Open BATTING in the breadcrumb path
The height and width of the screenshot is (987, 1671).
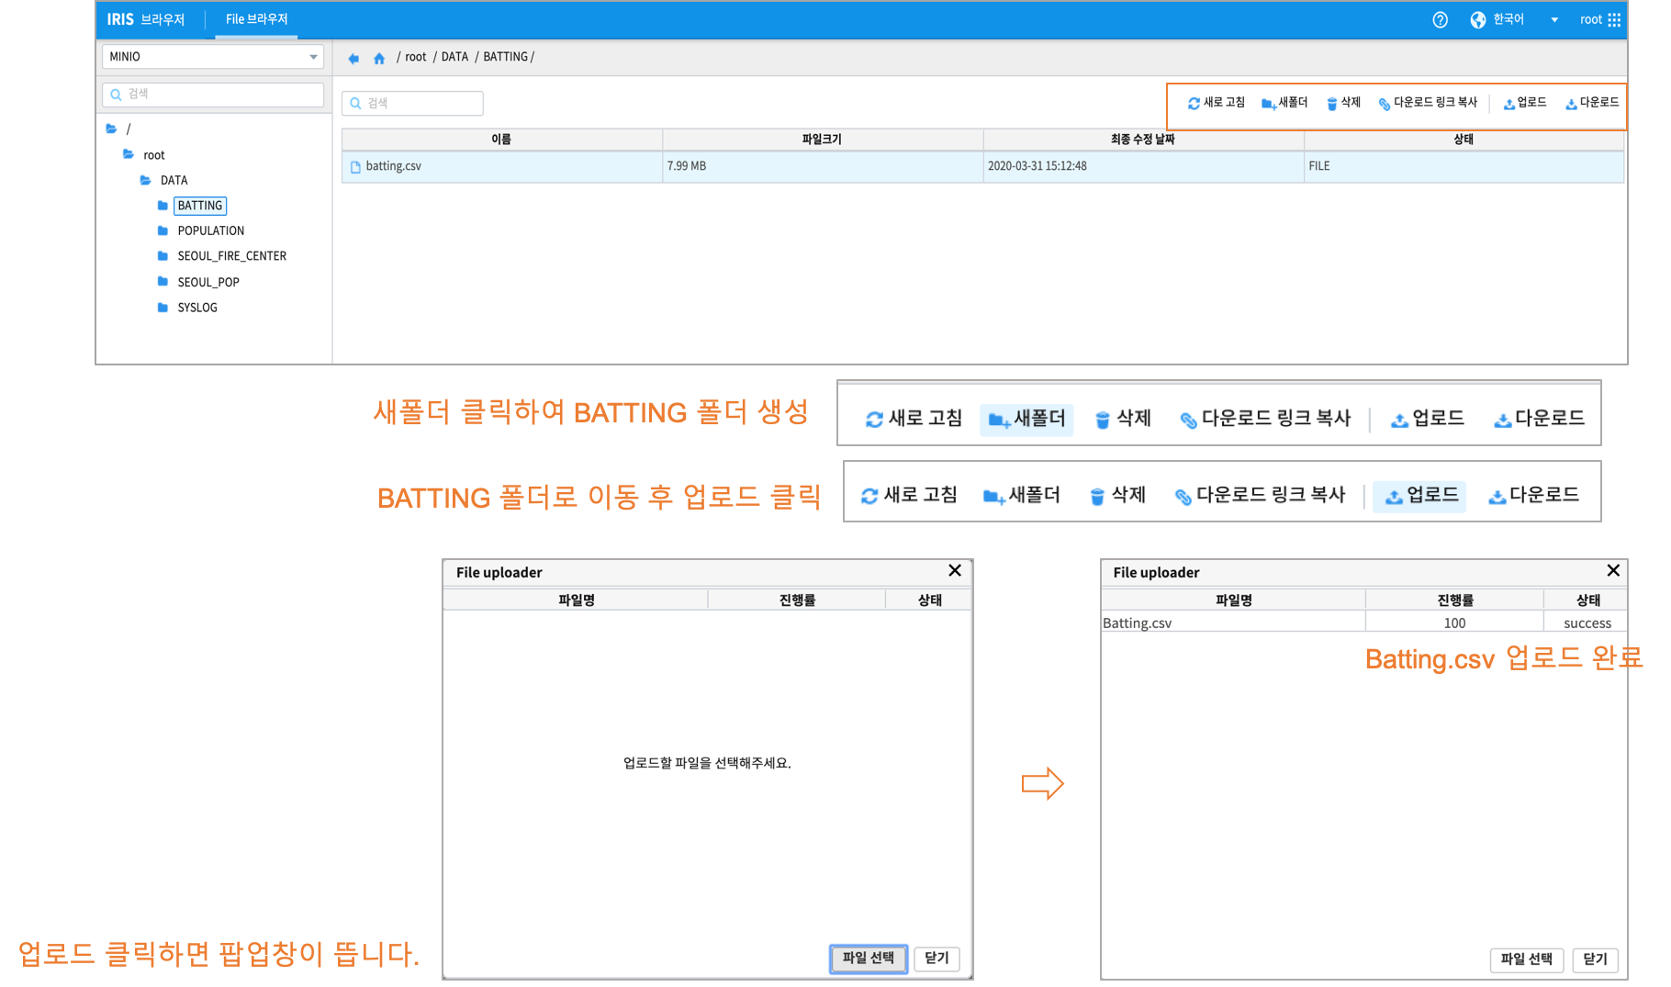505,57
